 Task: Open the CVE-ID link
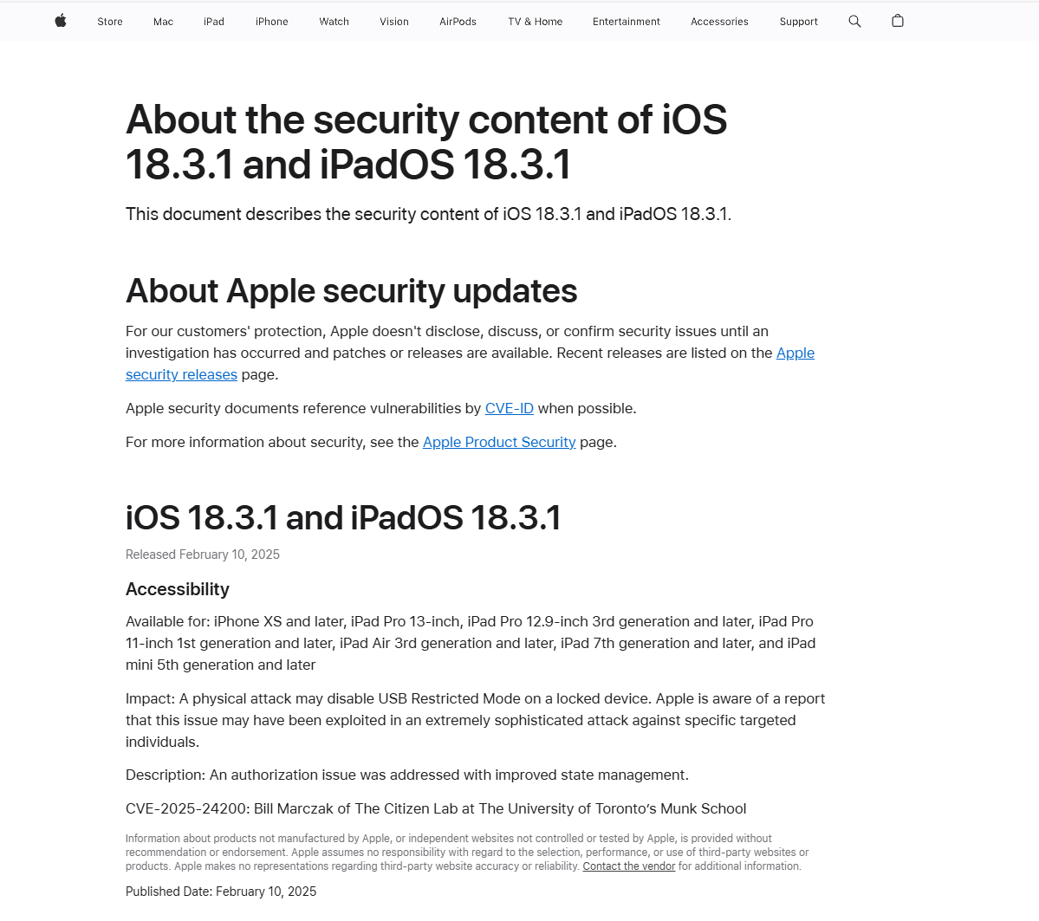point(509,408)
